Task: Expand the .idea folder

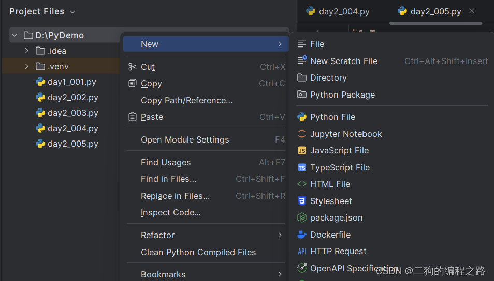Action: 27,51
